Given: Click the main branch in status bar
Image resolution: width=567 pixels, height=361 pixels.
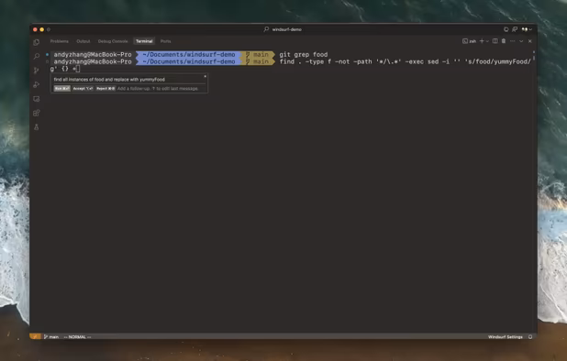Looking at the screenshot, I should click(51, 337).
